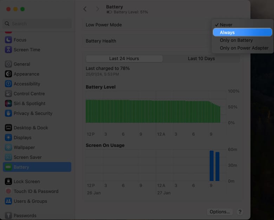This screenshot has height=220, width=274.
Task: Click the green zoom window button
Action: coord(22,9)
